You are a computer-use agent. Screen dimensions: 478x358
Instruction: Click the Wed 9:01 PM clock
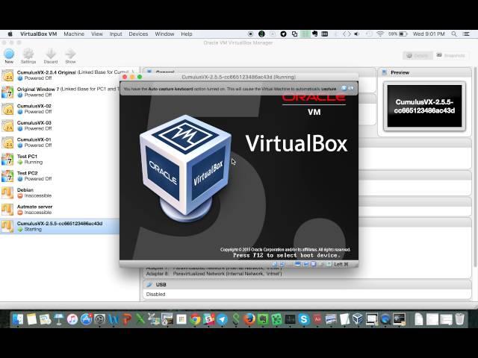[429, 34]
